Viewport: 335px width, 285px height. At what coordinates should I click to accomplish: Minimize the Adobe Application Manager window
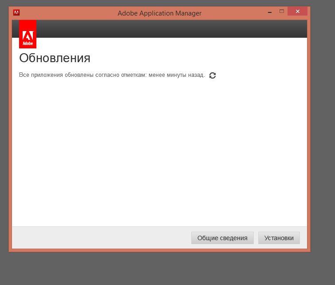(x=270, y=12)
